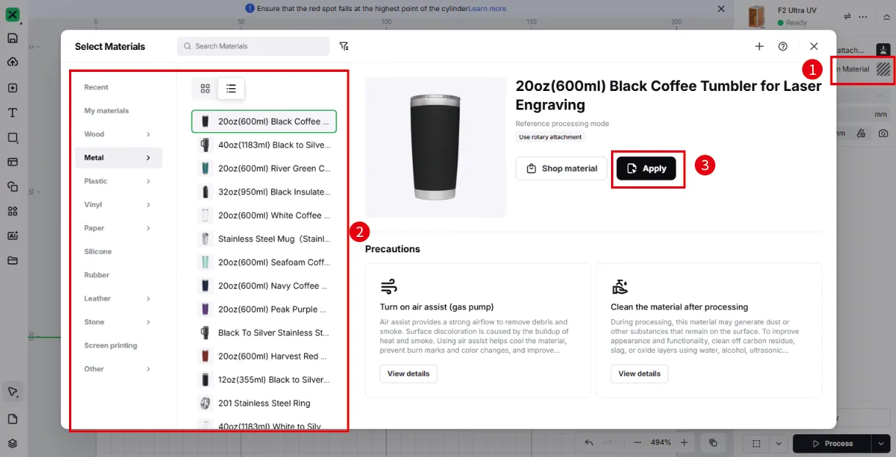Add a custom material with the plus icon
The height and width of the screenshot is (457, 896).
[759, 46]
